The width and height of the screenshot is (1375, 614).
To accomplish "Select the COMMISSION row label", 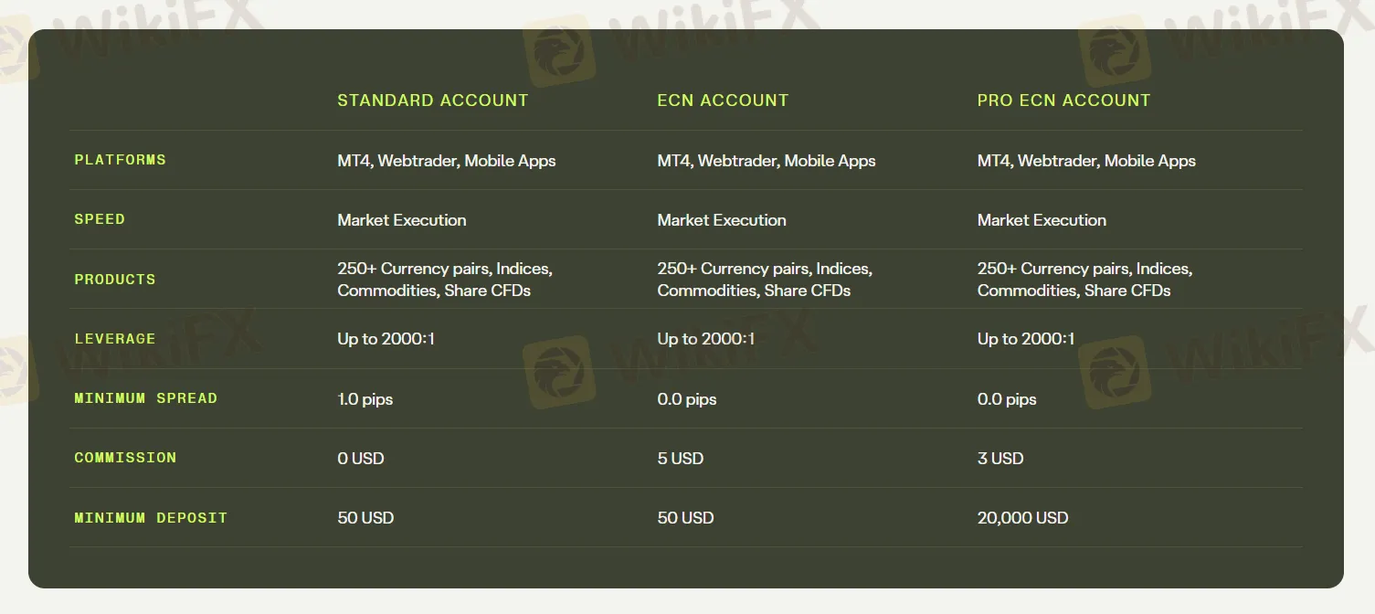I will 125,458.
